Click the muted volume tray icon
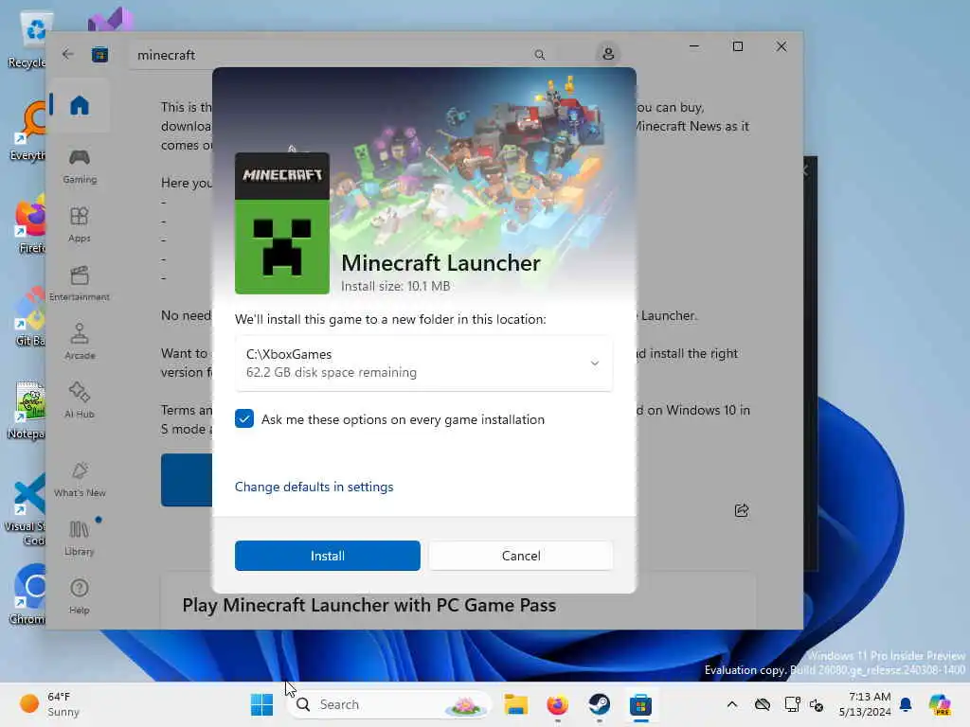Viewport: 970px width, 727px height. 817,704
